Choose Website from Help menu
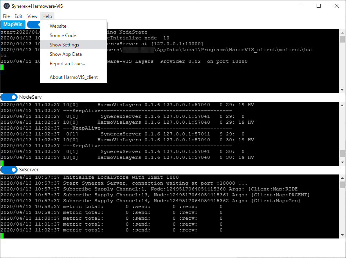Viewport: 346px width, 258px height. [x=73, y=26]
